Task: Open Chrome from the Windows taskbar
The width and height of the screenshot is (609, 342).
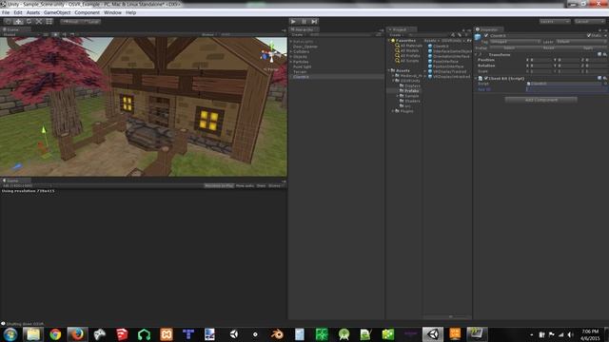Action: 55,334
